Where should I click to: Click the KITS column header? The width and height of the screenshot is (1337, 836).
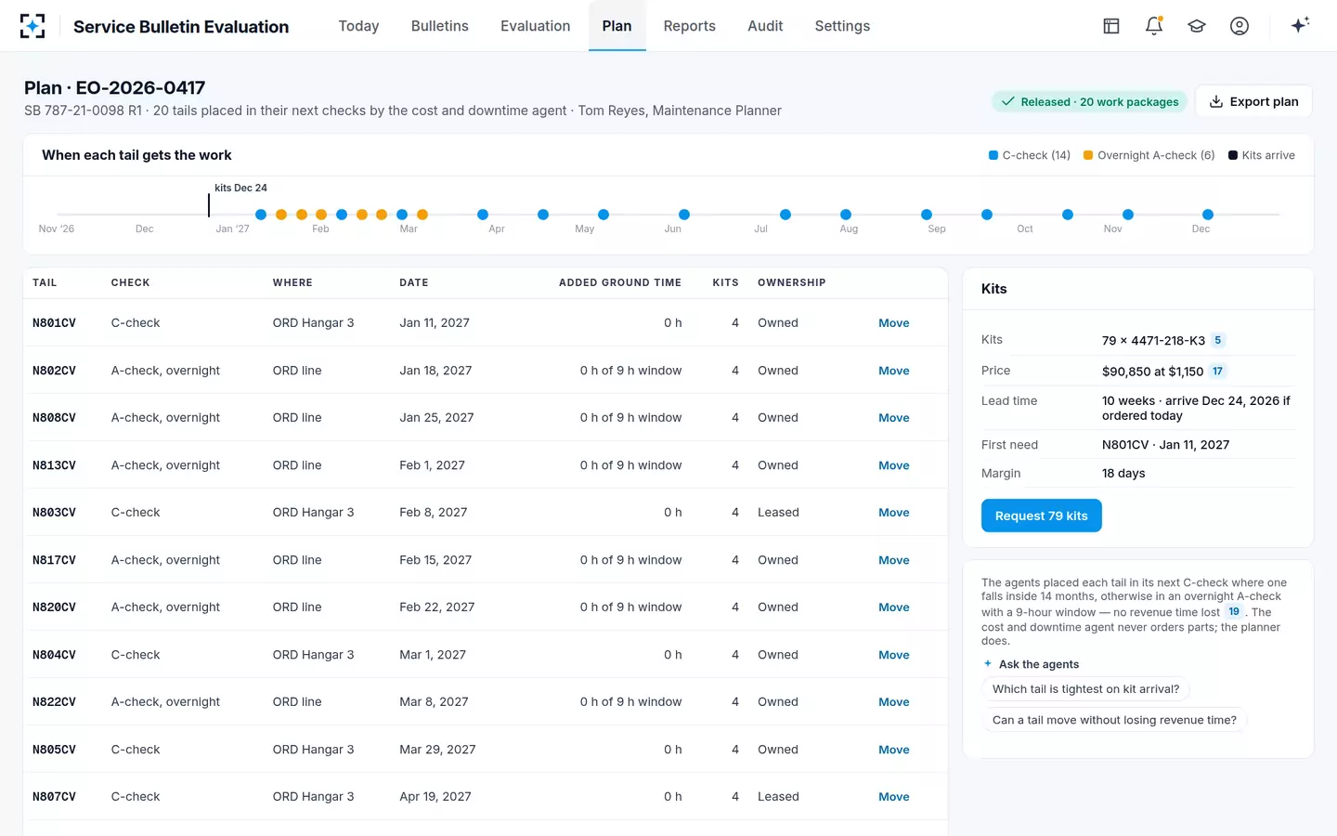pyautogui.click(x=726, y=282)
